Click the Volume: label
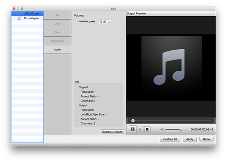 79,16
